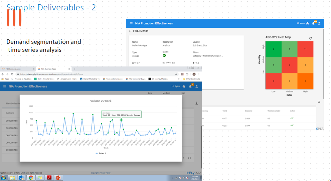
Task: Open Digital Marketing bookmark
Action: tap(90, 79)
